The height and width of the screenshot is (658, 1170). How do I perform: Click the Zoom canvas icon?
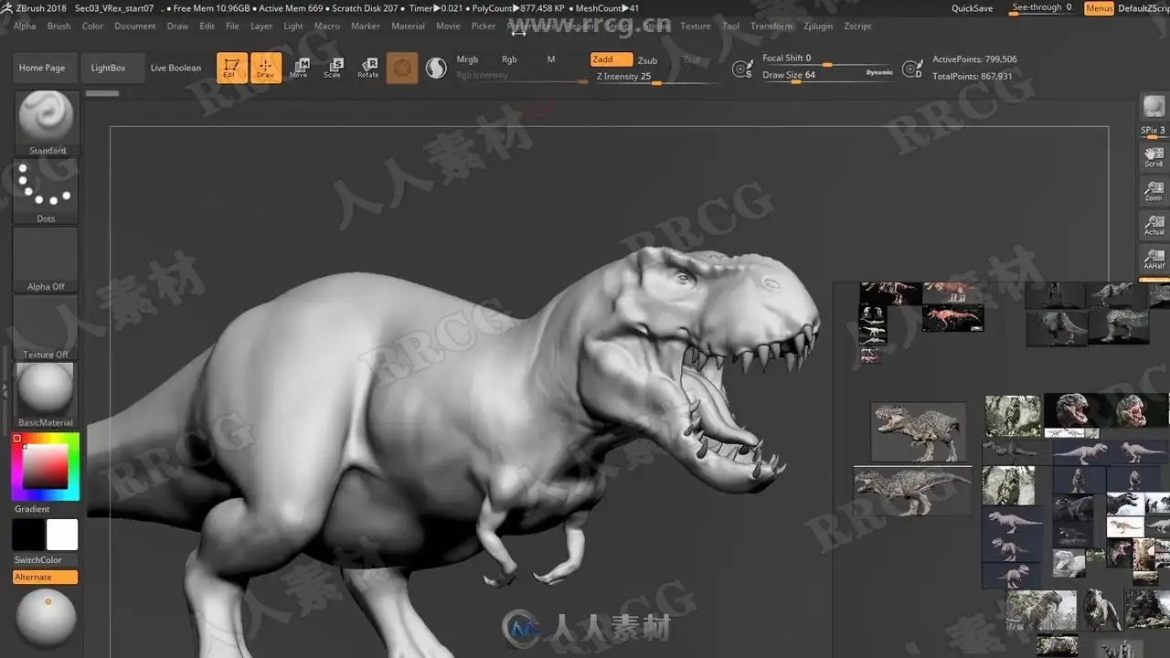click(1154, 191)
